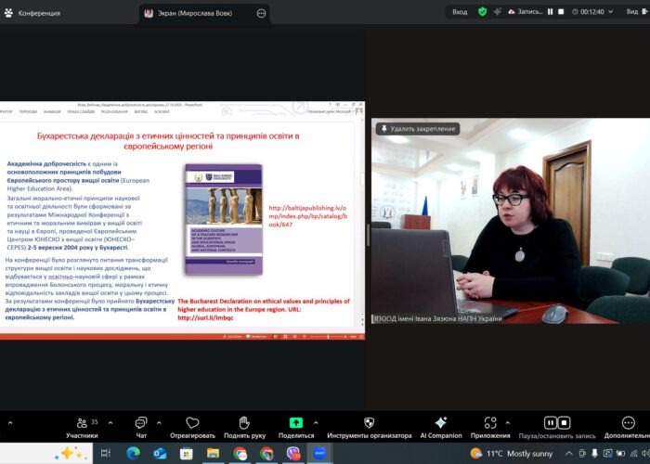Click the green Поделиться share screen icon
The image size is (650, 464).
click(x=295, y=423)
